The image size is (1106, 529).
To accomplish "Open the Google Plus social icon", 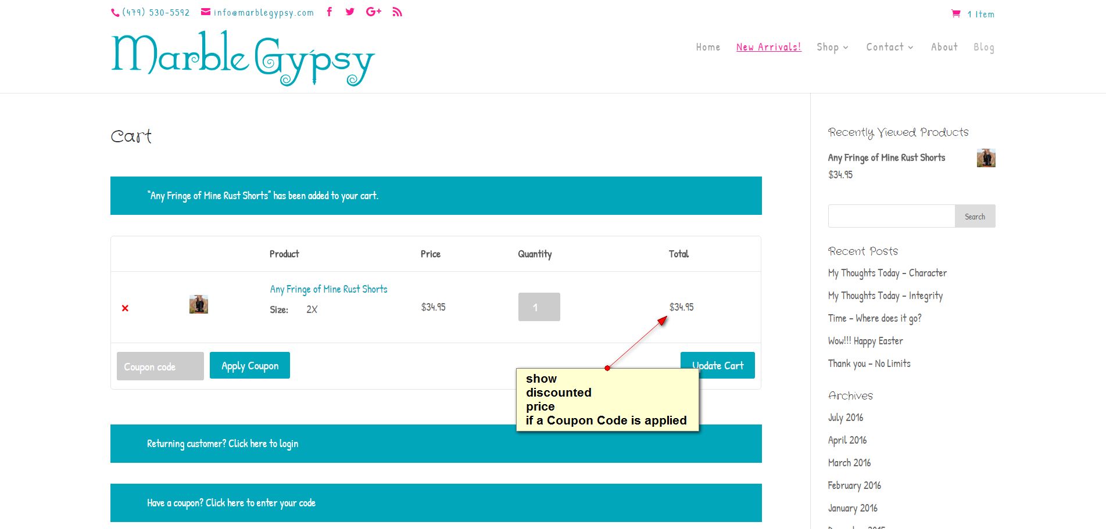I will 374,12.
